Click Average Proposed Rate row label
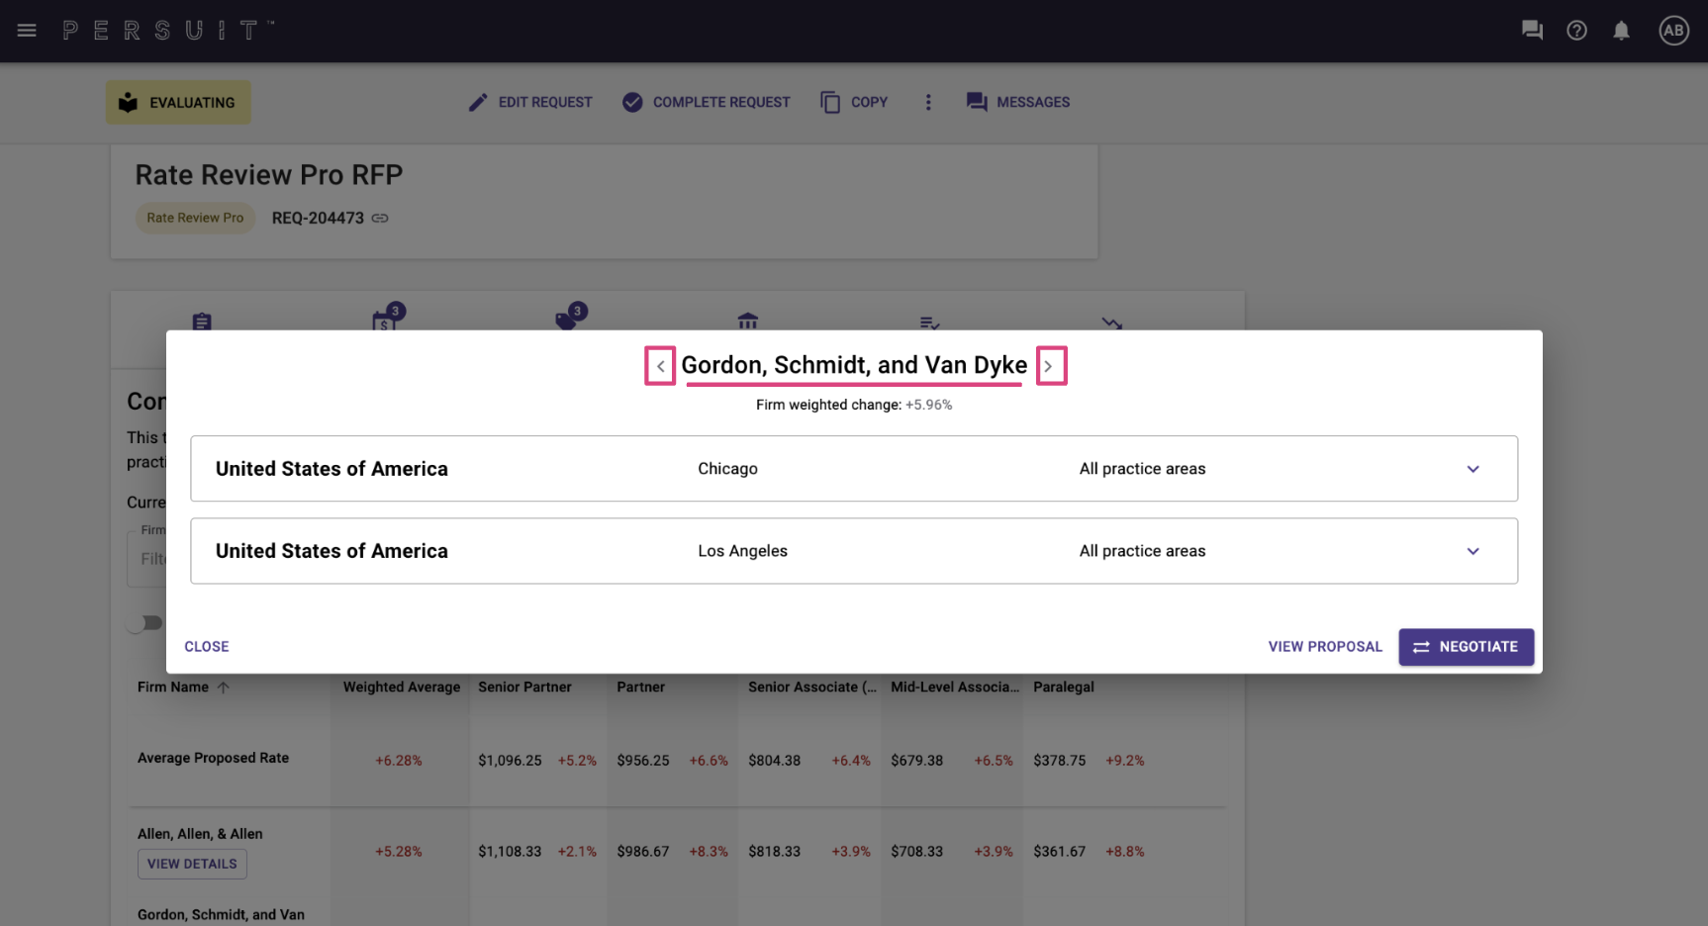 213,759
